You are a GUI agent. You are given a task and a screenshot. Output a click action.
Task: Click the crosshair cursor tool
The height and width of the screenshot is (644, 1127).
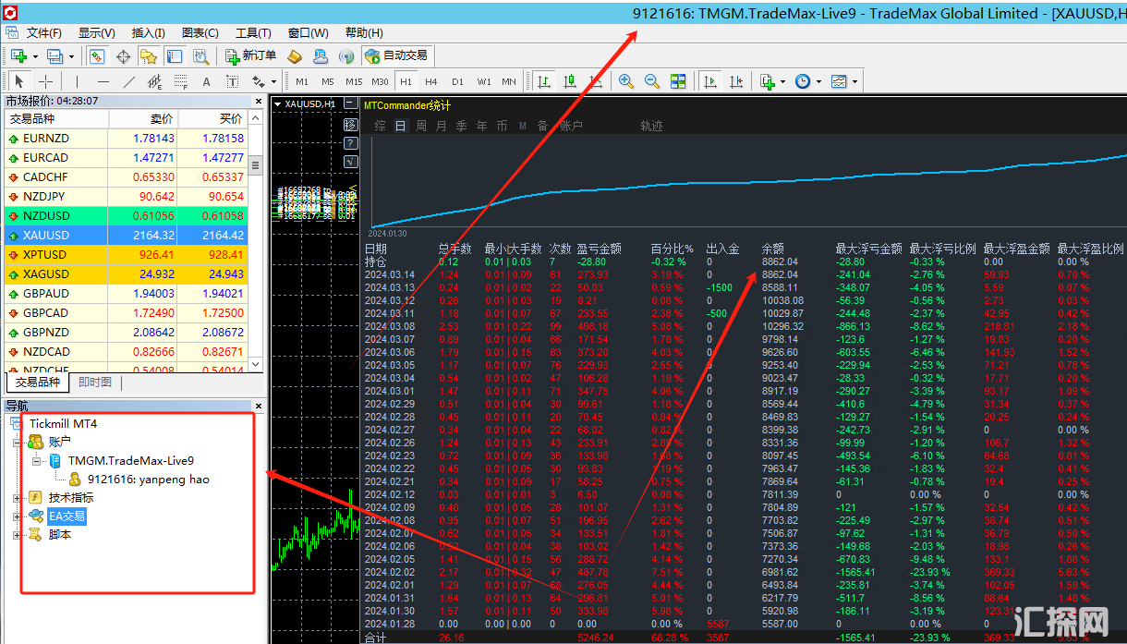click(45, 81)
